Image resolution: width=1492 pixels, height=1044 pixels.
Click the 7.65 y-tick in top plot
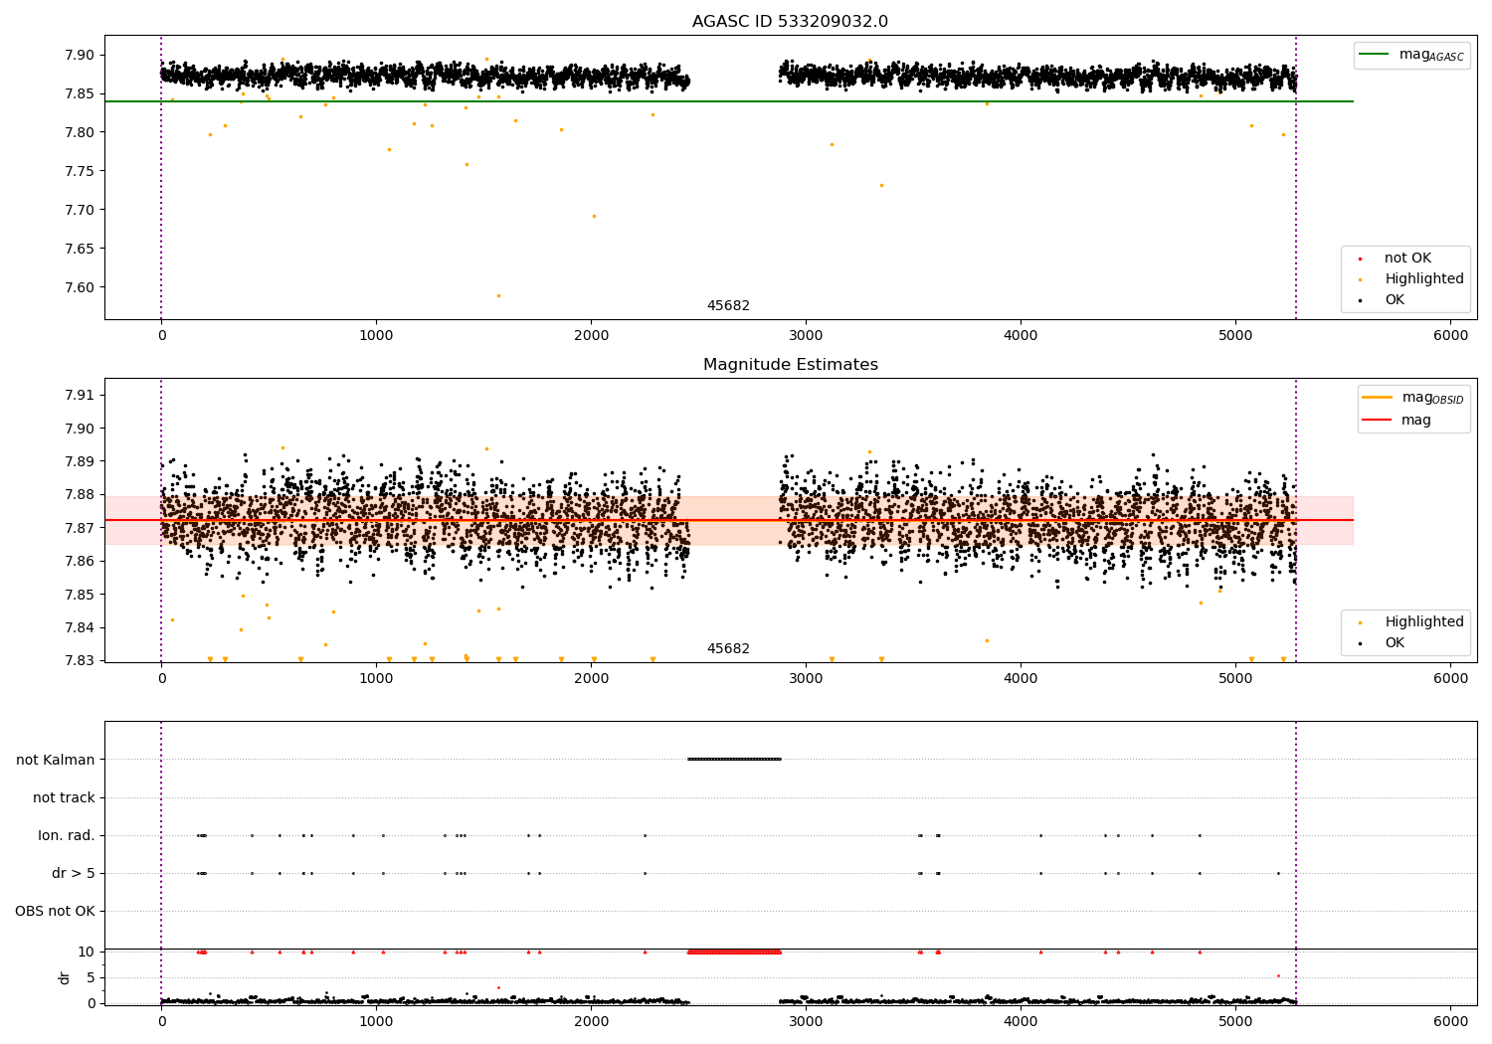pos(80,249)
